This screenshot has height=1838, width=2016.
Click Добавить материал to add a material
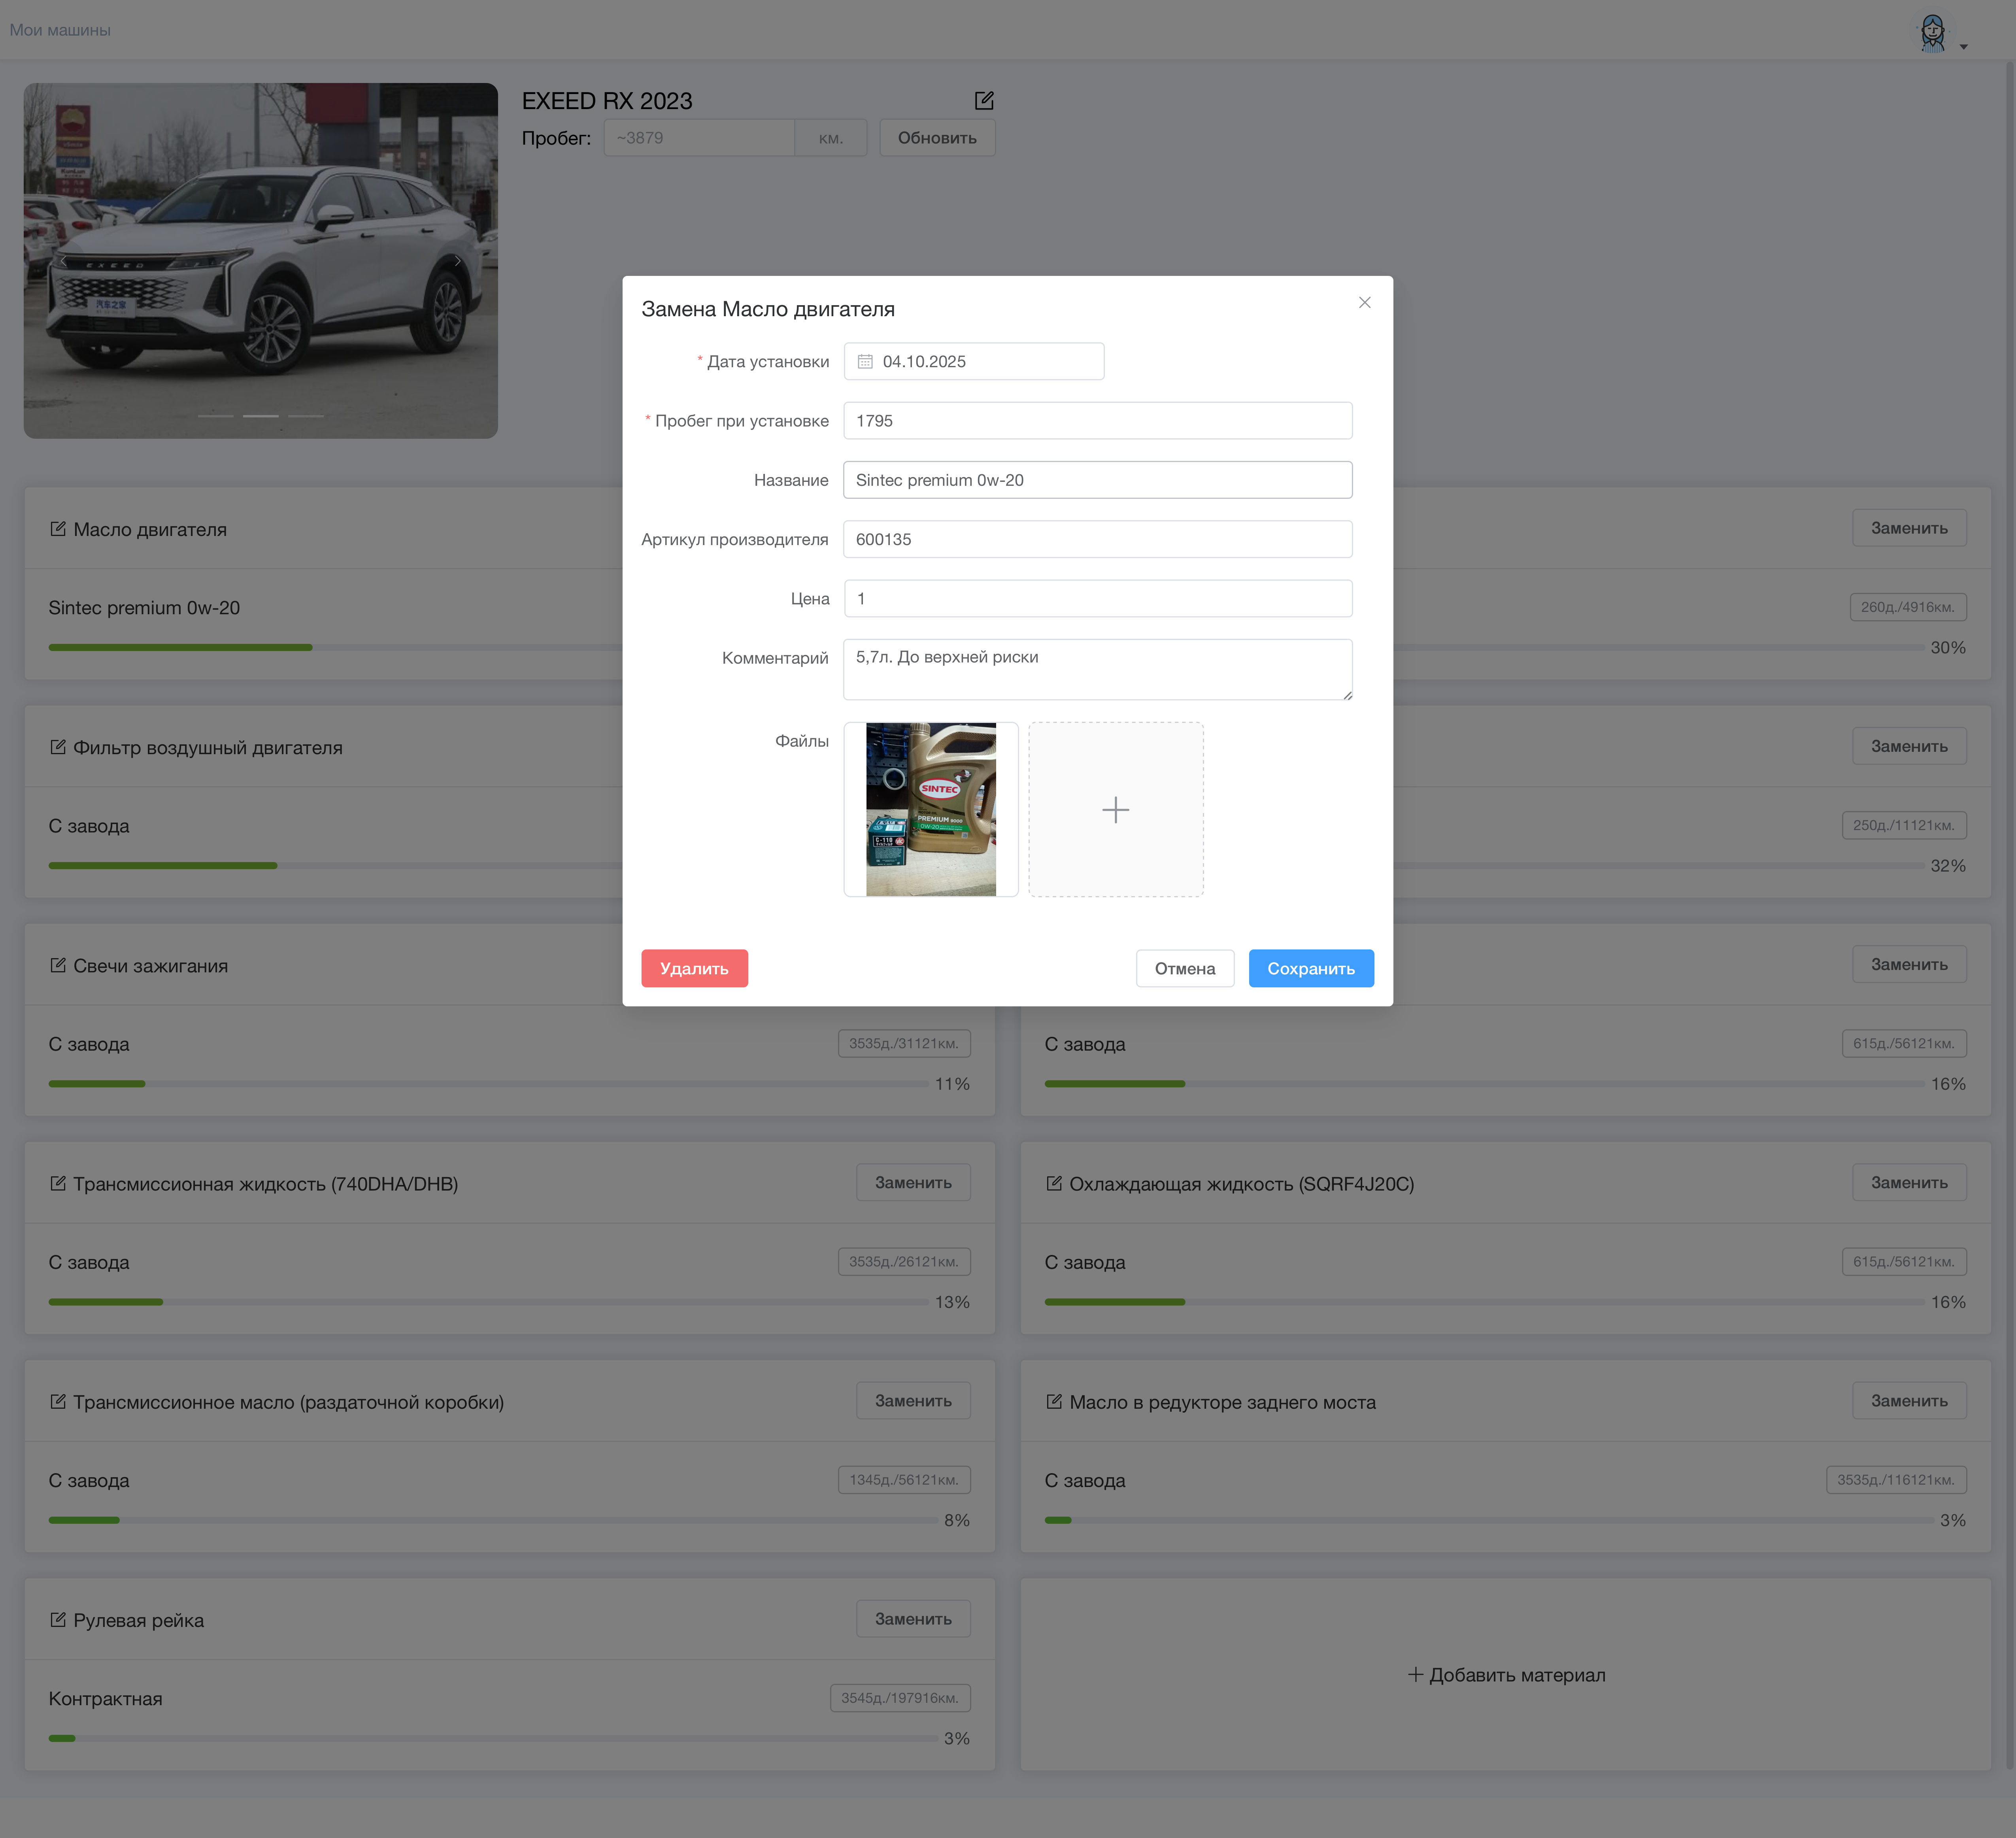[x=1506, y=1675]
